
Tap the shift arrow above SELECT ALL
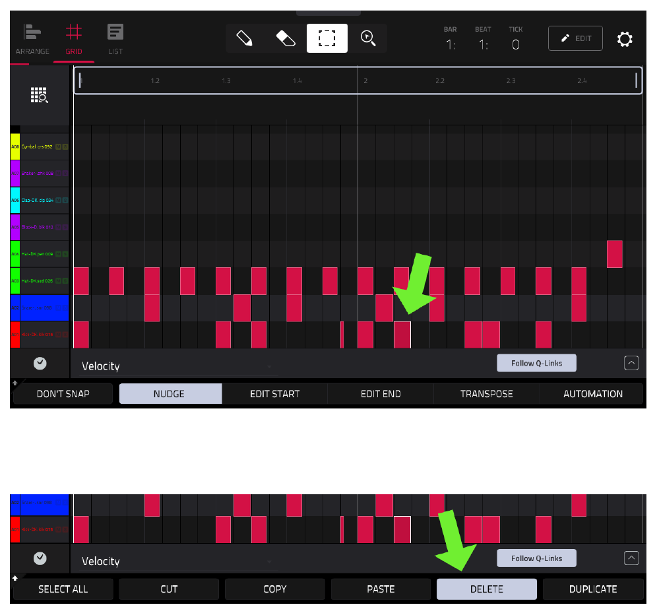click(x=15, y=578)
